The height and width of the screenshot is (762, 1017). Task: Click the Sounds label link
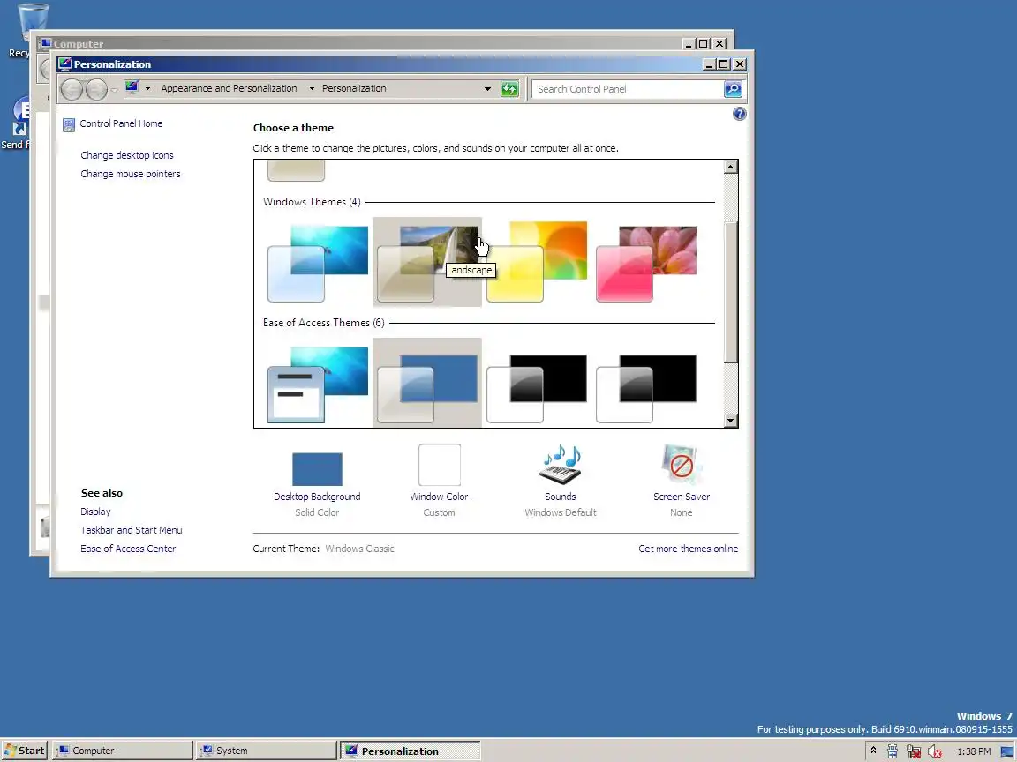(561, 497)
